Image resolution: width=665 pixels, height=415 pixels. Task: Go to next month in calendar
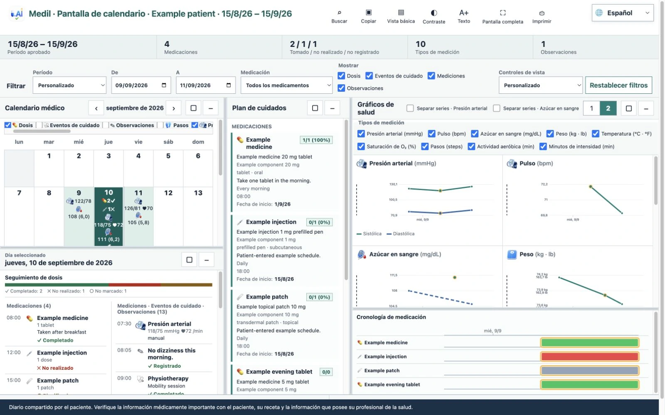click(174, 108)
